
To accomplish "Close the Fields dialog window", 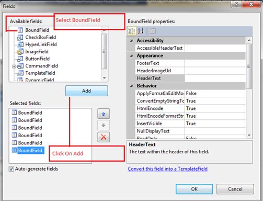I will click(251, 4).
